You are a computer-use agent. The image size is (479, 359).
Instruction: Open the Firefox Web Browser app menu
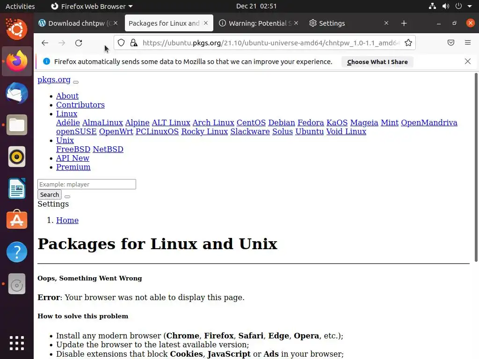pos(92,6)
